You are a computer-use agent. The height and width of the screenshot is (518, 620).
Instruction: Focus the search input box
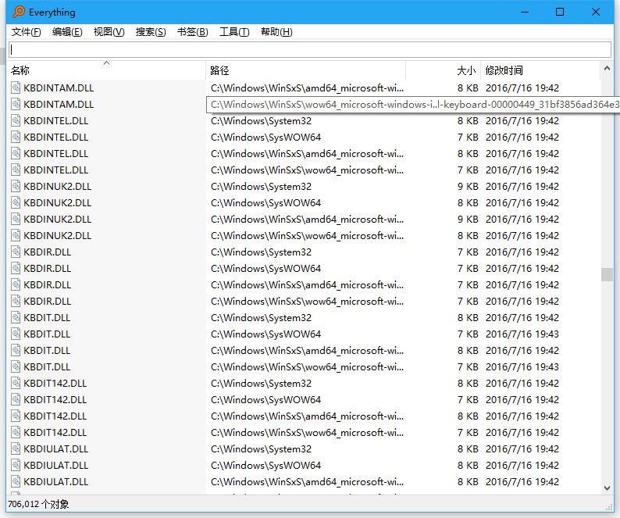click(310, 49)
